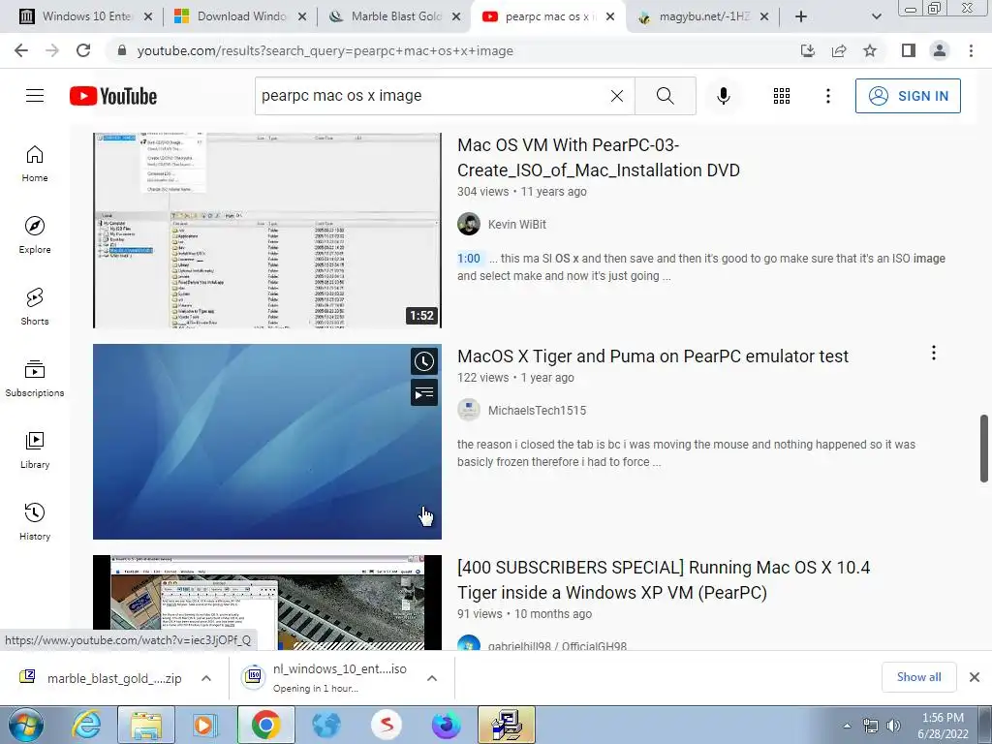Open Kevin WiBit channel link
The width and height of the screenshot is (992, 744).
point(517,224)
